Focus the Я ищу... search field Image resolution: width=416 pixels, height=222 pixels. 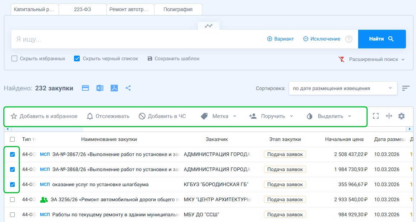point(138,39)
